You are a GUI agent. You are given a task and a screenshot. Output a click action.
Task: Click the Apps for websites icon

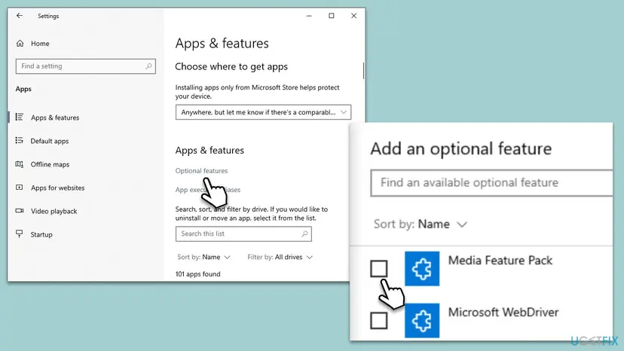pos(19,188)
